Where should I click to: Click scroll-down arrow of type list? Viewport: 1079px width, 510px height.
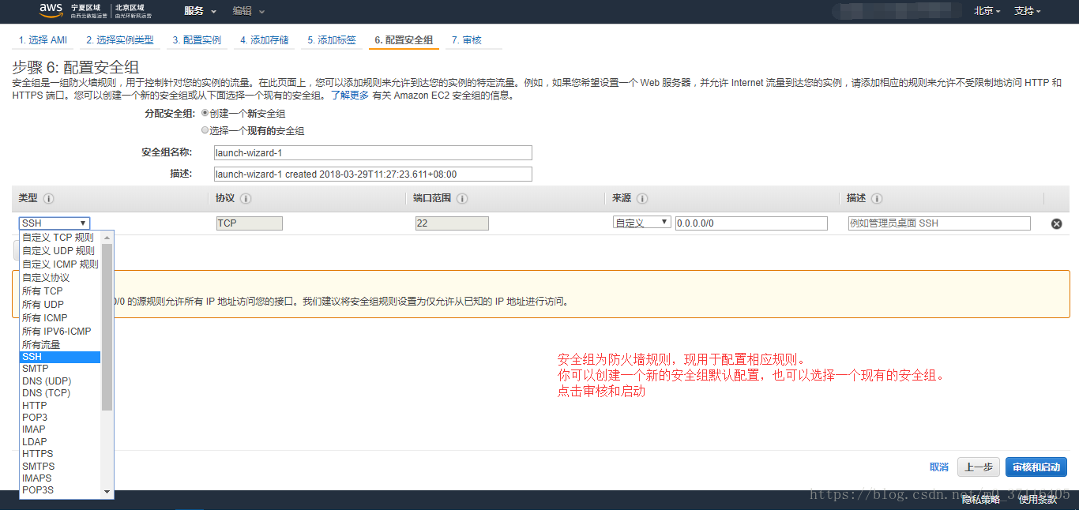click(107, 492)
